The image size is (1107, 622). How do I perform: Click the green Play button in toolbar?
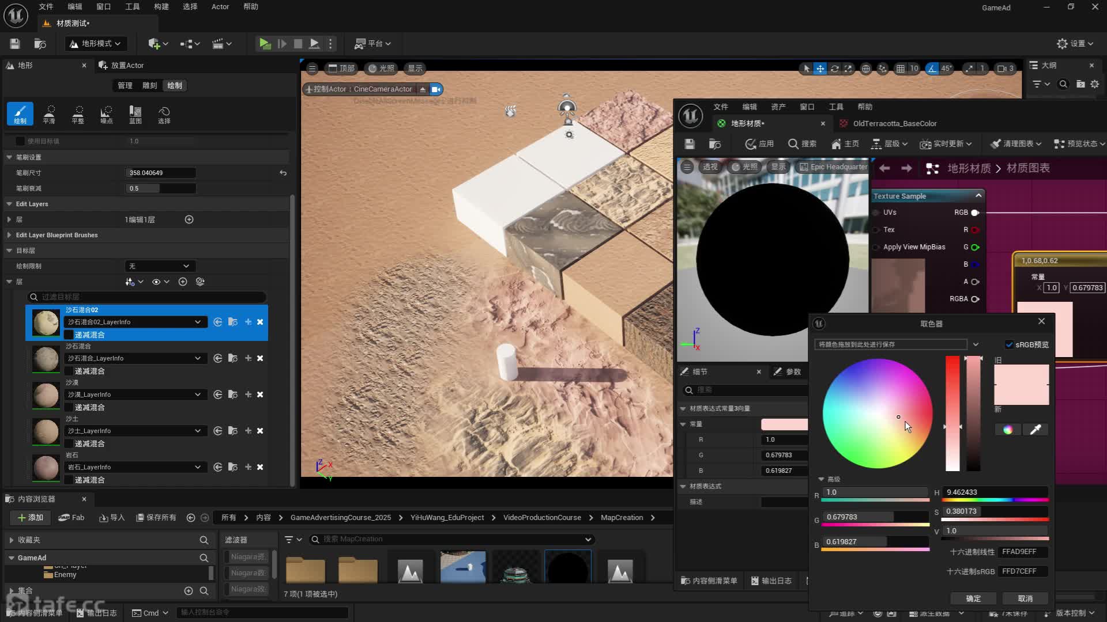point(265,44)
